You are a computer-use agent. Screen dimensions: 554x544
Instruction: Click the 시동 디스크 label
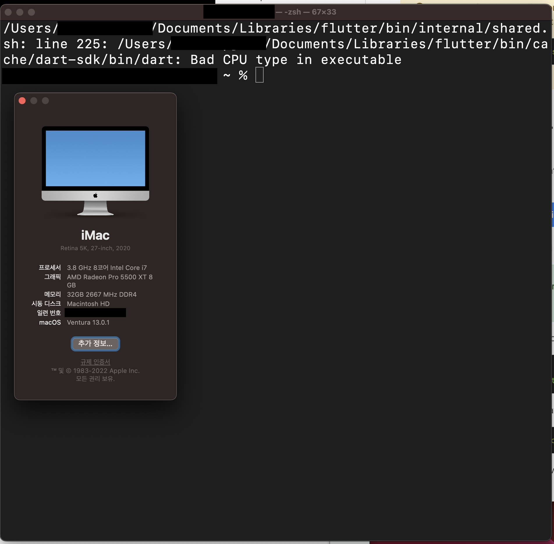46,304
